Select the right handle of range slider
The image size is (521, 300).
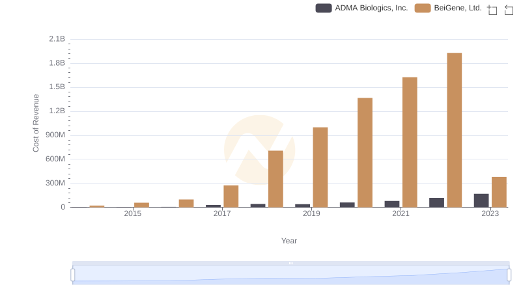[x=509, y=275]
